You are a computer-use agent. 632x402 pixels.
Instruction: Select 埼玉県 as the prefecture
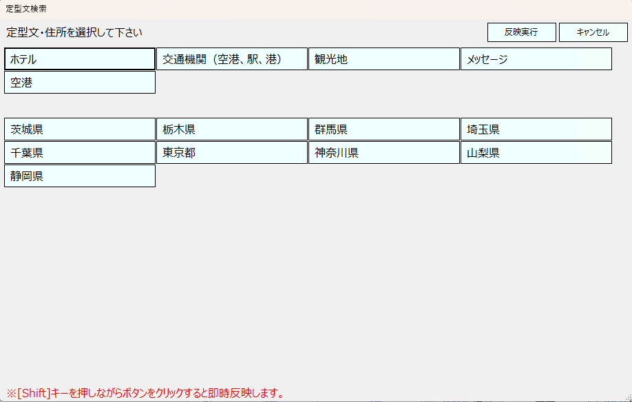pos(536,129)
